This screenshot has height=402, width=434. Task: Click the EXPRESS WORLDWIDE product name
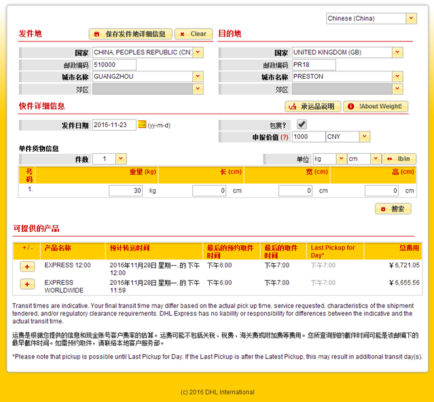tap(64, 286)
